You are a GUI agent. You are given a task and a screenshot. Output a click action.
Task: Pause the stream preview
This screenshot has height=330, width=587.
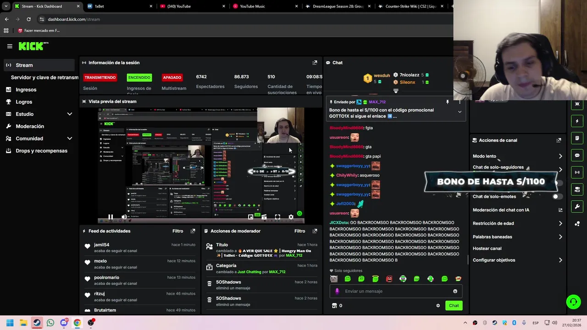(x=111, y=217)
